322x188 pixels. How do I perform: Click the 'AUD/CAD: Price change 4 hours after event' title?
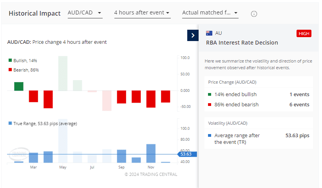click(x=57, y=42)
